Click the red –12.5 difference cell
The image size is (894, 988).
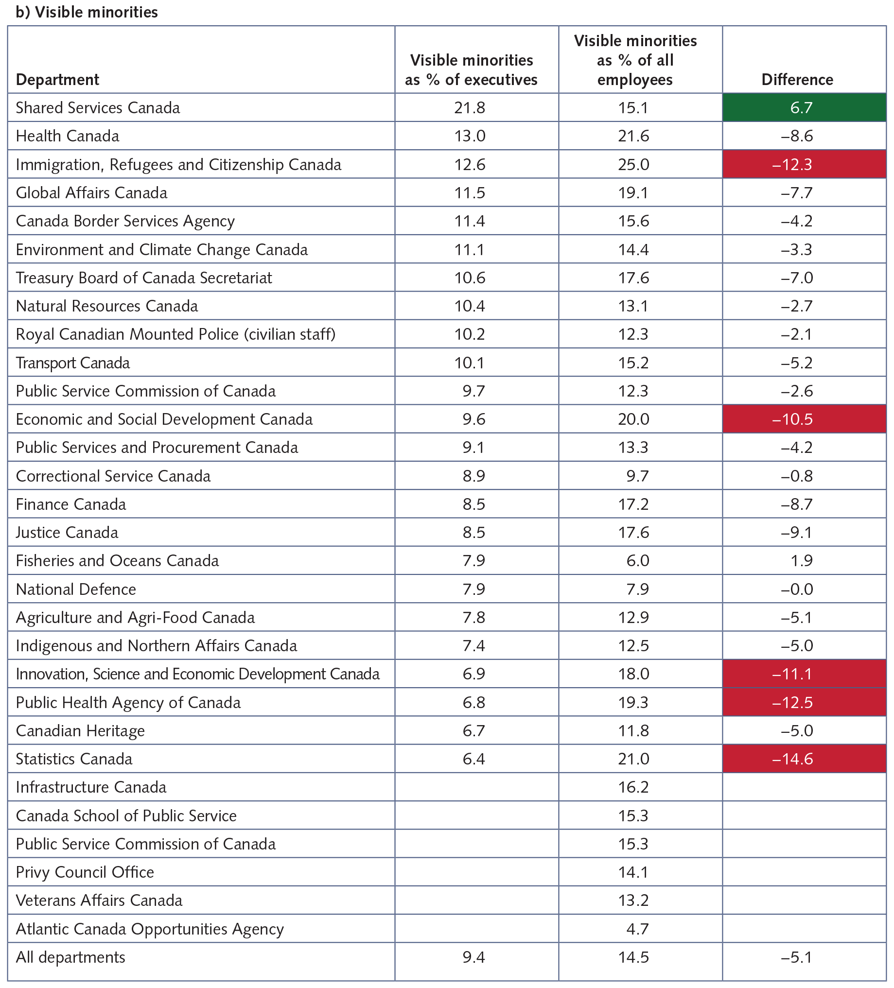click(x=804, y=702)
